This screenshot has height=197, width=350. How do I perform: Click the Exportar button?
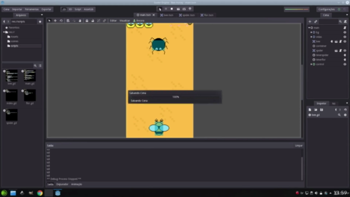[46, 9]
